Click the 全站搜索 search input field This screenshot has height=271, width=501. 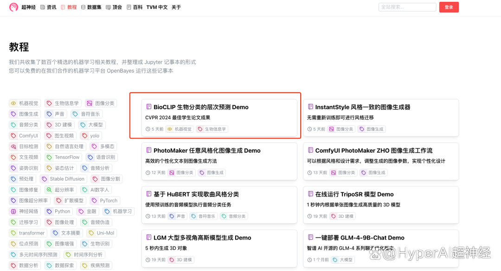407,7
